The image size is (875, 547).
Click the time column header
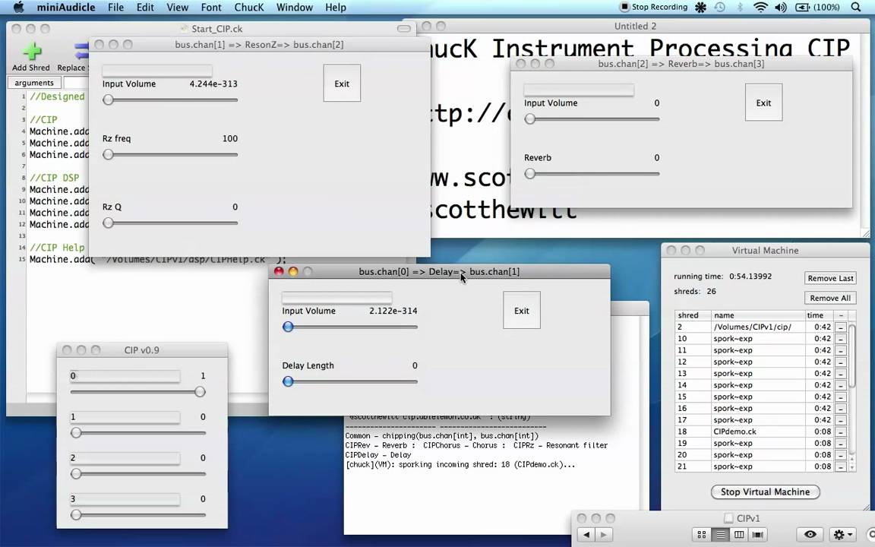pos(820,315)
